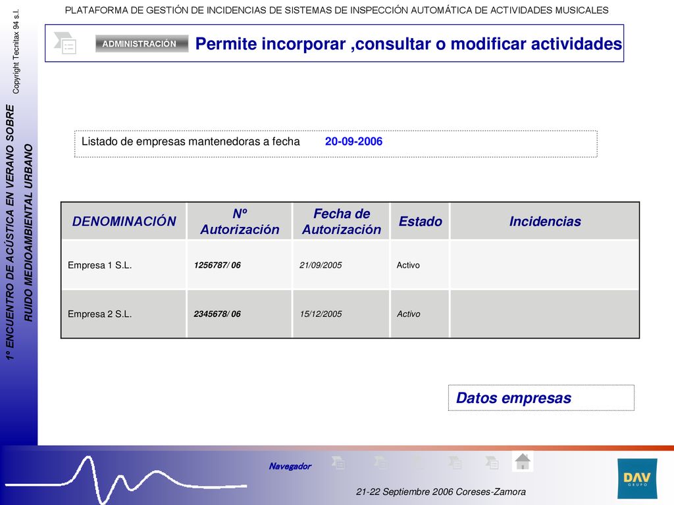Click the Fecha de Autorización column header
This screenshot has height=505, width=674.
(x=342, y=221)
